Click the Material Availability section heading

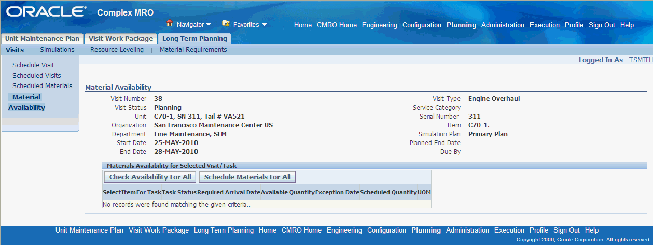coord(118,88)
